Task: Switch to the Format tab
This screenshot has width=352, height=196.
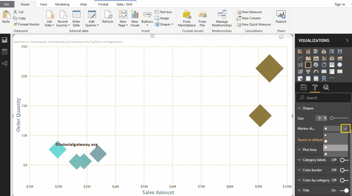Action: coord(103,4)
